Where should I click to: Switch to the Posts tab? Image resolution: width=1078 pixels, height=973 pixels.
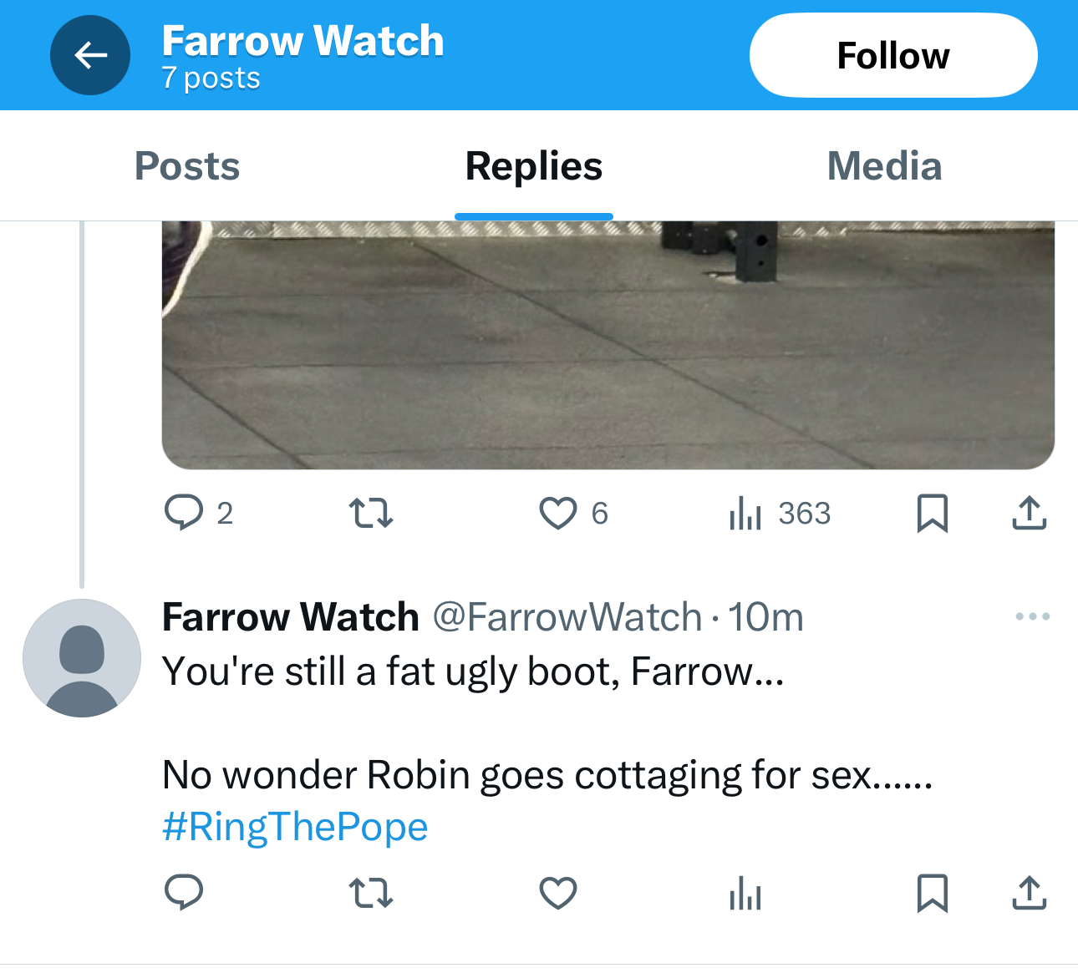click(187, 165)
